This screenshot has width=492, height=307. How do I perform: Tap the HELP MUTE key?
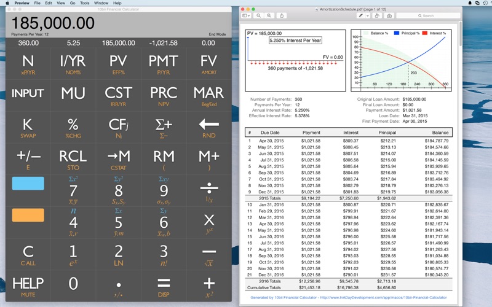[28, 286]
